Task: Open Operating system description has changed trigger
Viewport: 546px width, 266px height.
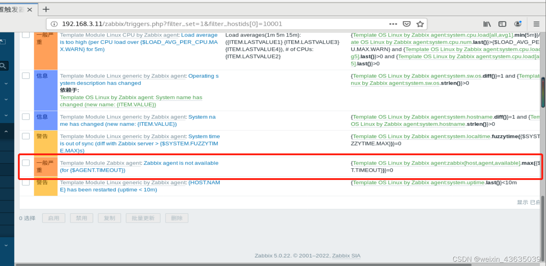Action: 139,80
